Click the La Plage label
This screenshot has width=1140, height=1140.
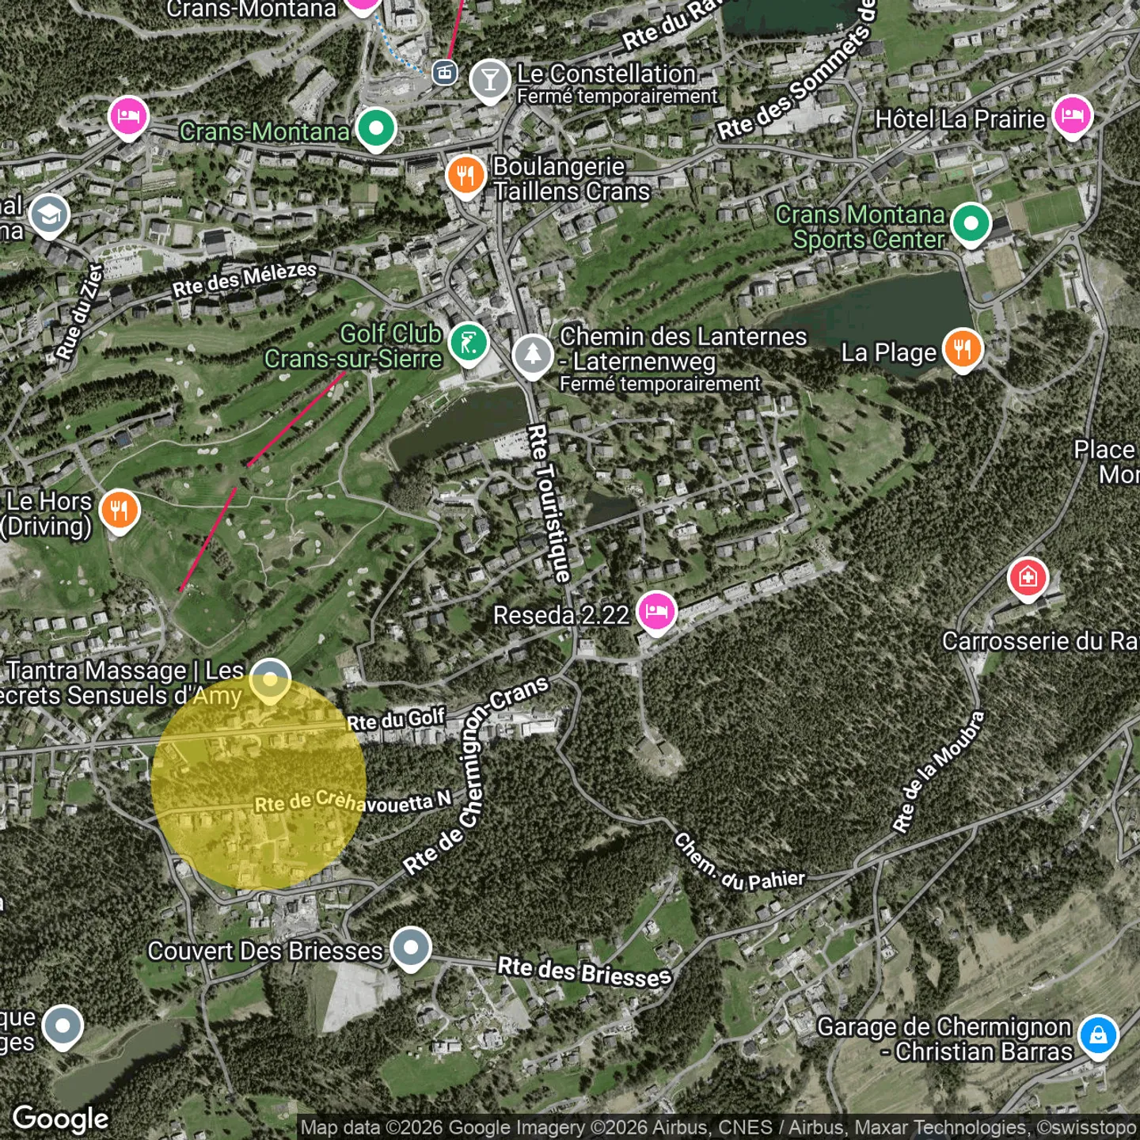pos(889,353)
